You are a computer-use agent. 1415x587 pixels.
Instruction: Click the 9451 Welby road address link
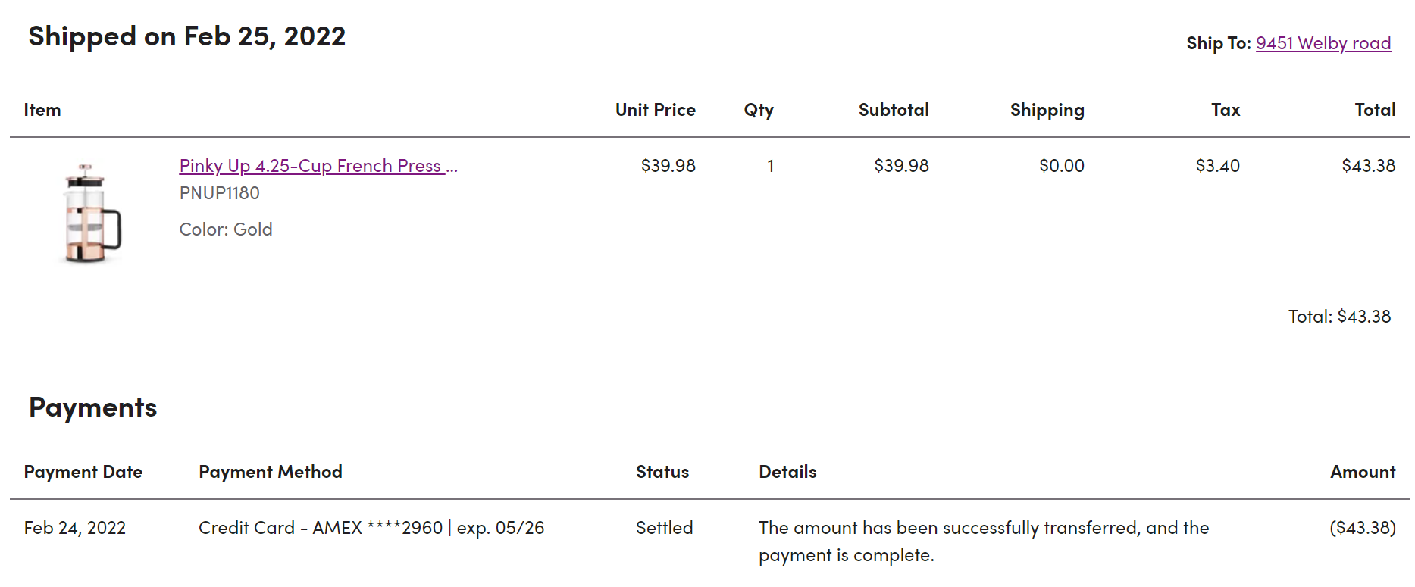pyautogui.click(x=1323, y=43)
